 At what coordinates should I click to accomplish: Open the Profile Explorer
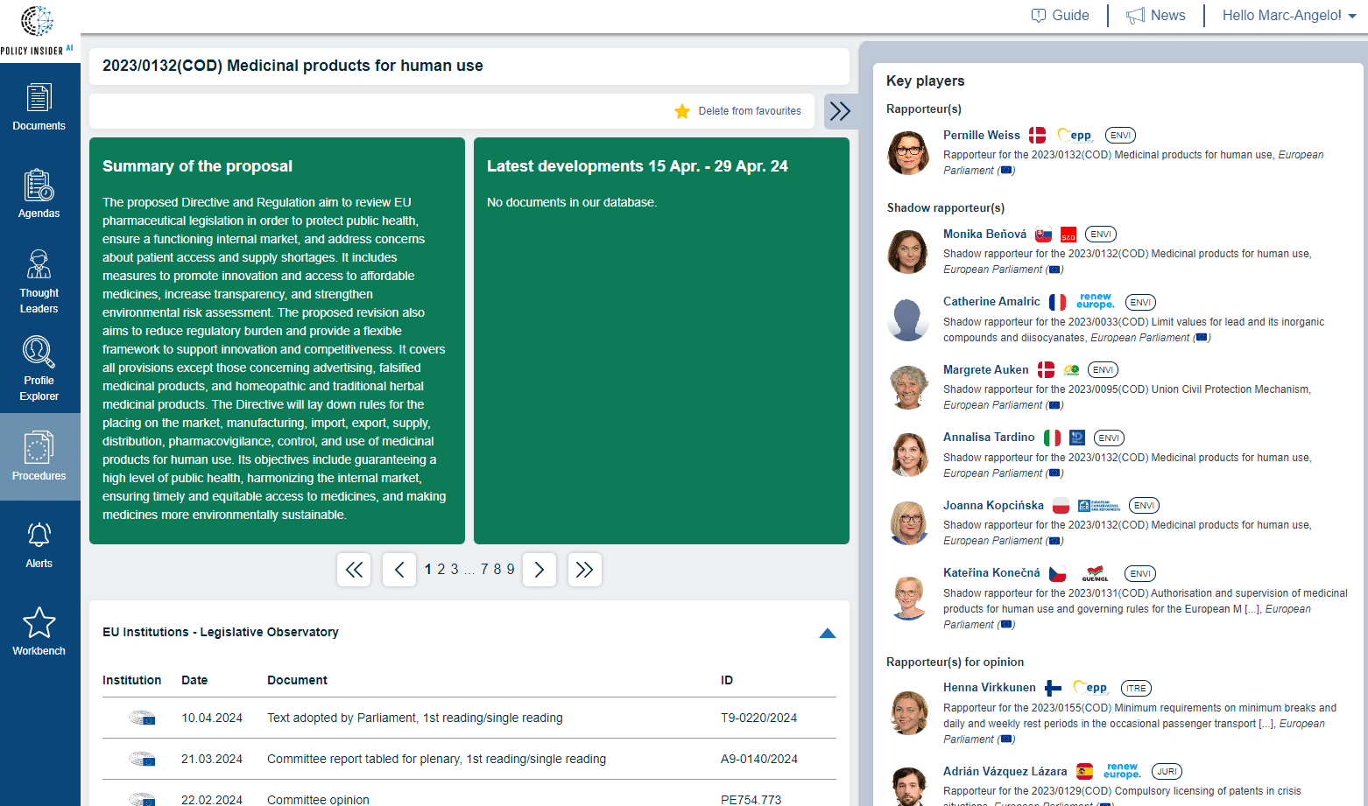(39, 368)
